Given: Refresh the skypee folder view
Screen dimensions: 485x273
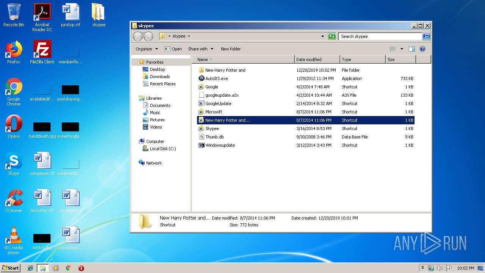Looking at the screenshot, I should tap(332, 36).
